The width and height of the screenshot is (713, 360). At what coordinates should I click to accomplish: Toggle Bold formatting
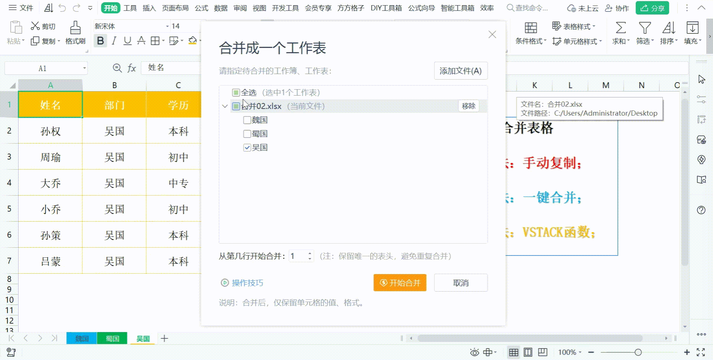pyautogui.click(x=100, y=41)
